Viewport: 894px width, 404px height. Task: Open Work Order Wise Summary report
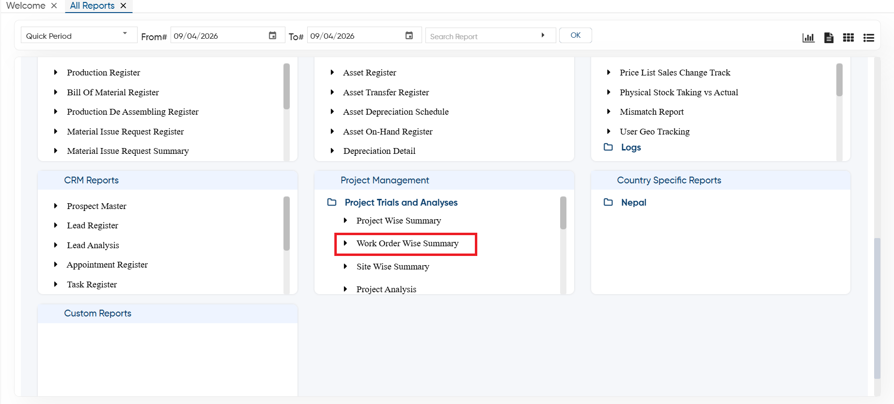click(408, 243)
